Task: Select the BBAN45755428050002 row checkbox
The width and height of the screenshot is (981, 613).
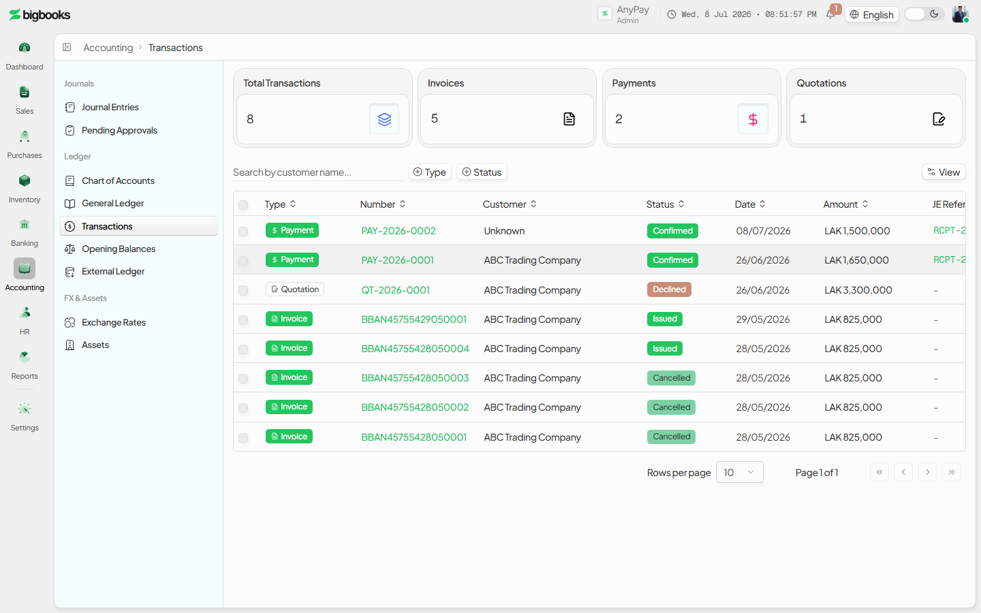Action: [x=243, y=408]
